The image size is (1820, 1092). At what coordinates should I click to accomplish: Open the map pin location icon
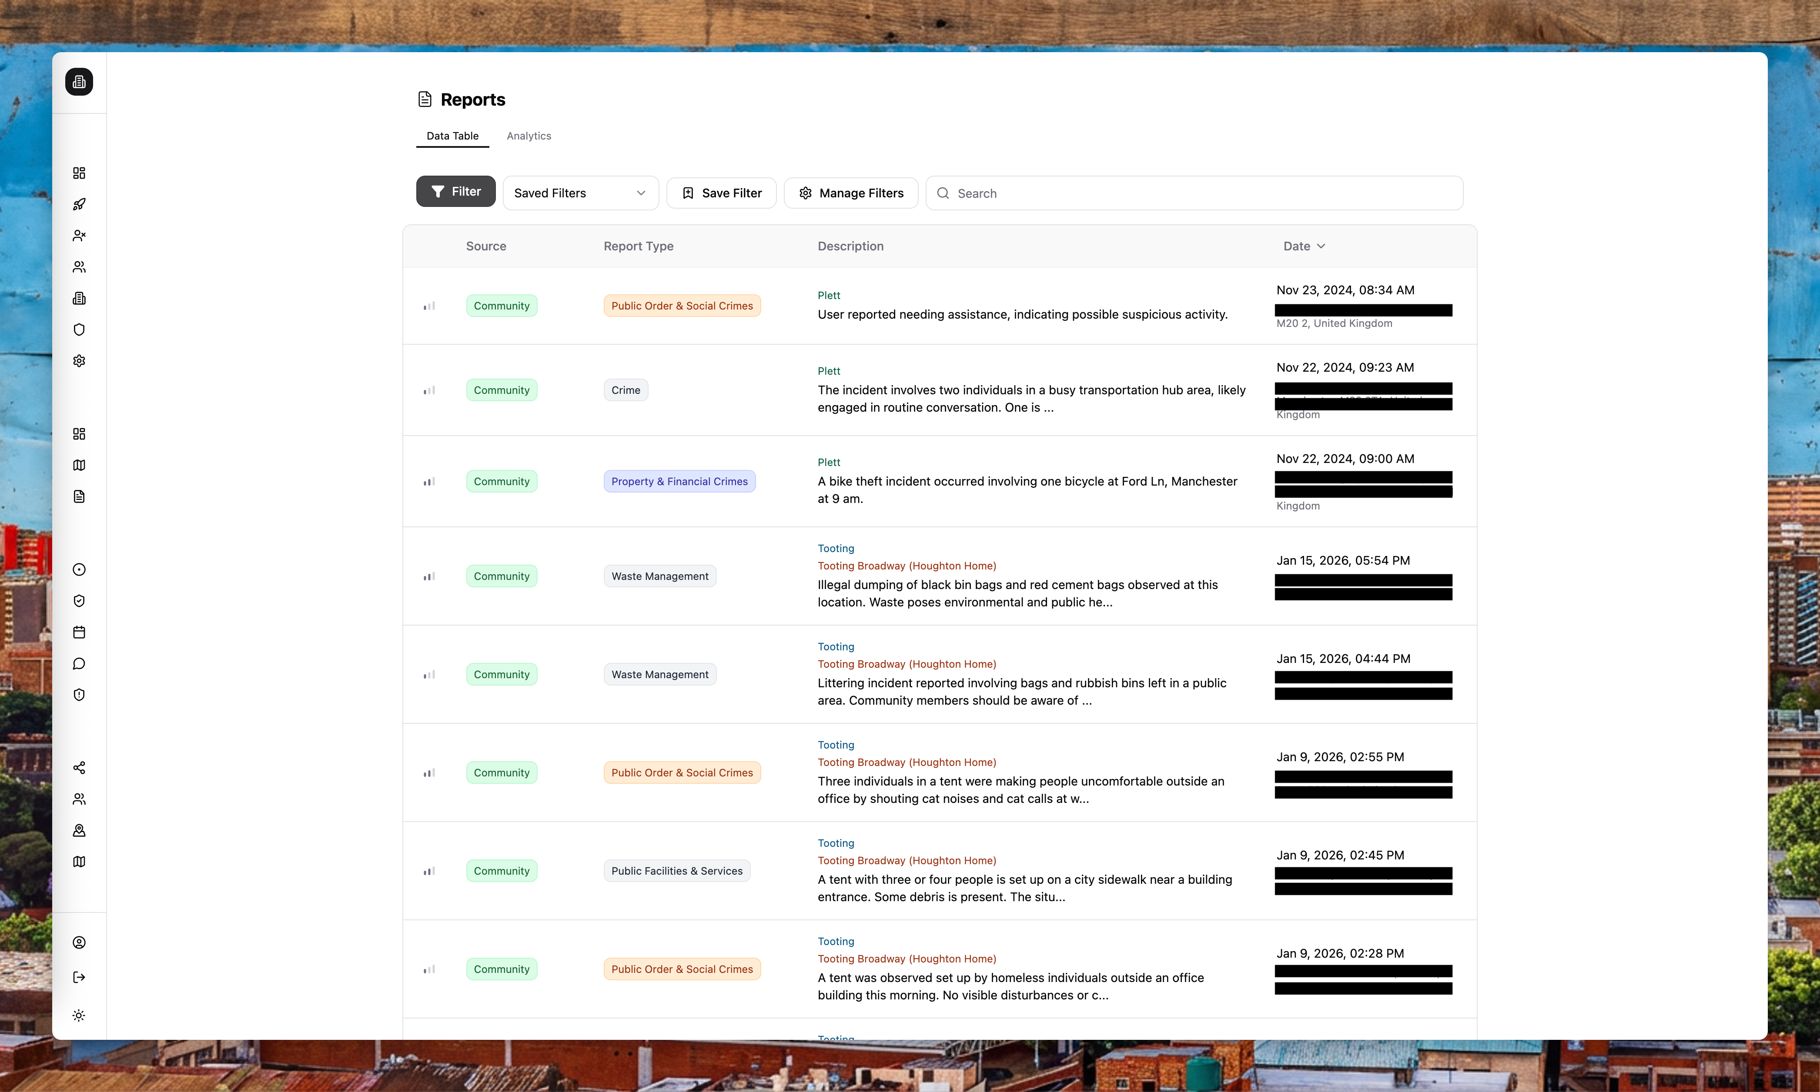tap(79, 830)
